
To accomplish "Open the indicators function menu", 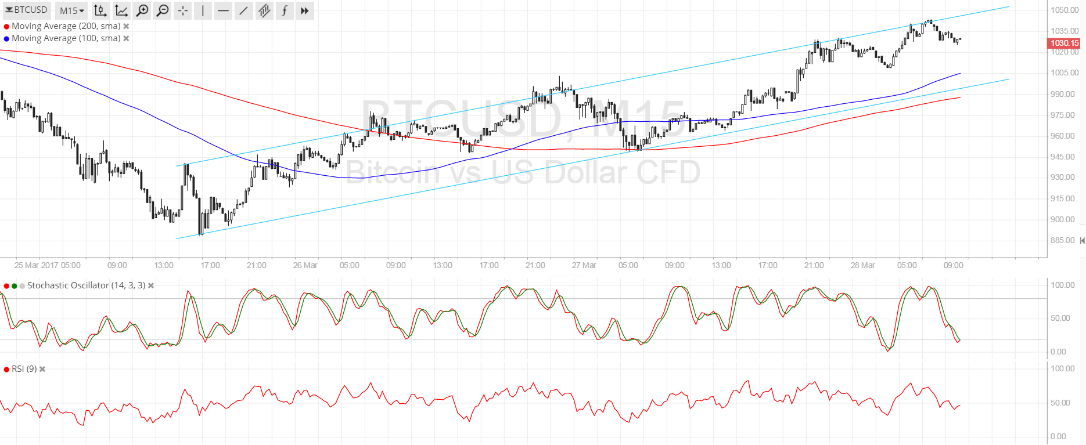I will tap(285, 10).
